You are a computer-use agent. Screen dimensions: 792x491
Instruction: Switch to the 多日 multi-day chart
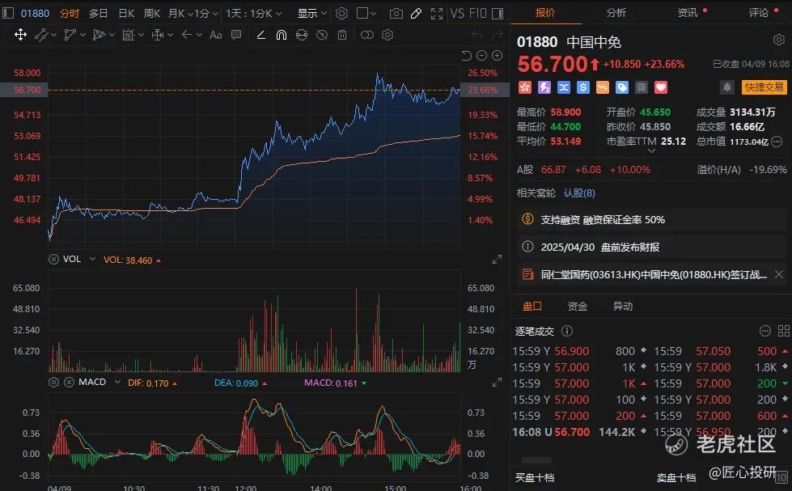pyautogui.click(x=98, y=14)
